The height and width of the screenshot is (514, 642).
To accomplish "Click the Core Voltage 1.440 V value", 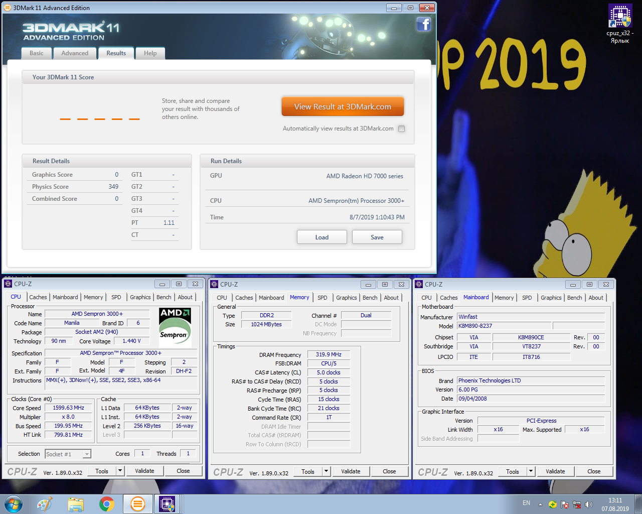I will (131, 341).
